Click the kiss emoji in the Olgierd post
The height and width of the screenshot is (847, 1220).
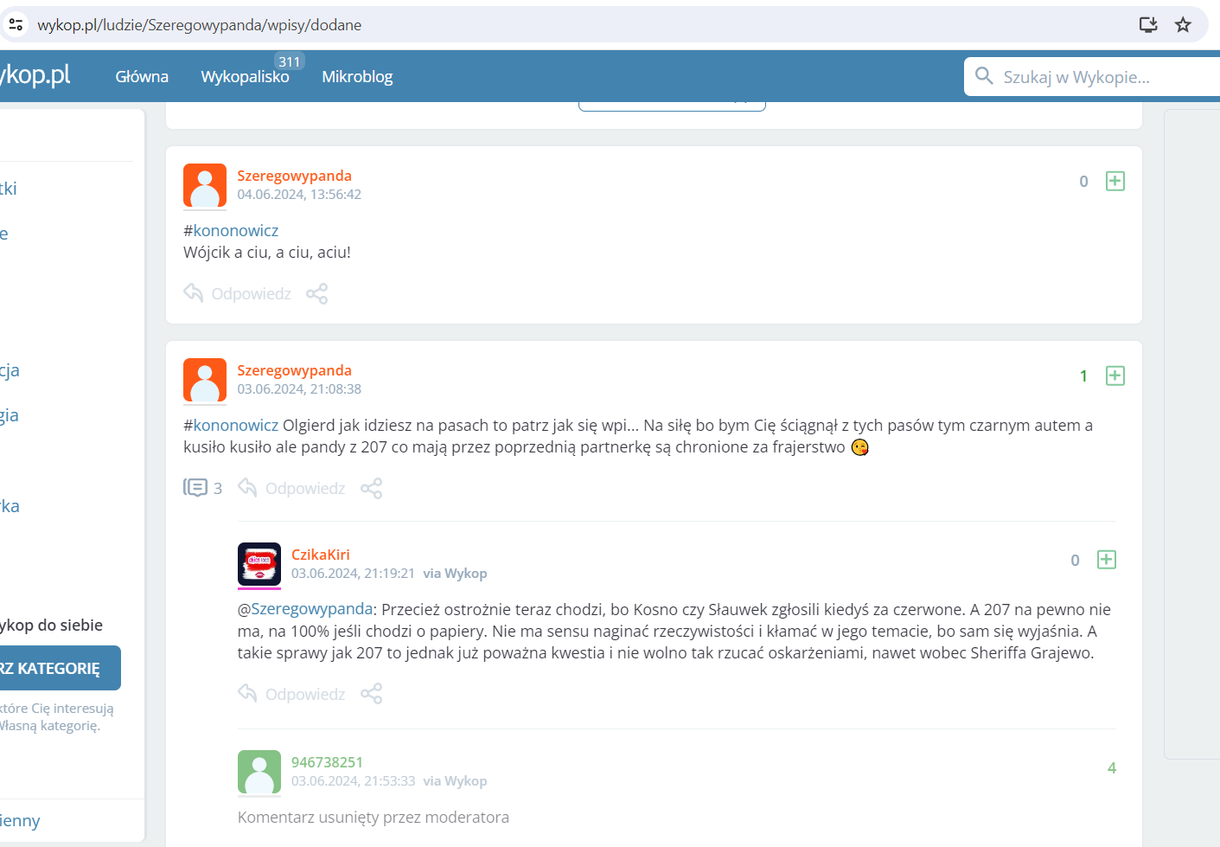(859, 447)
